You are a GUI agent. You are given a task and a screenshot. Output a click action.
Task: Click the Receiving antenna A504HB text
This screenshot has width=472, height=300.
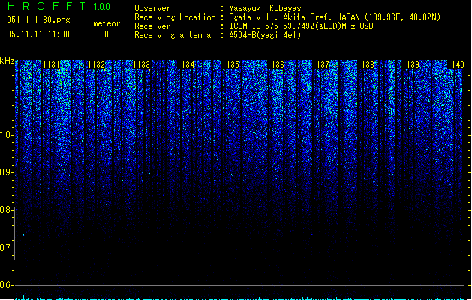point(265,35)
